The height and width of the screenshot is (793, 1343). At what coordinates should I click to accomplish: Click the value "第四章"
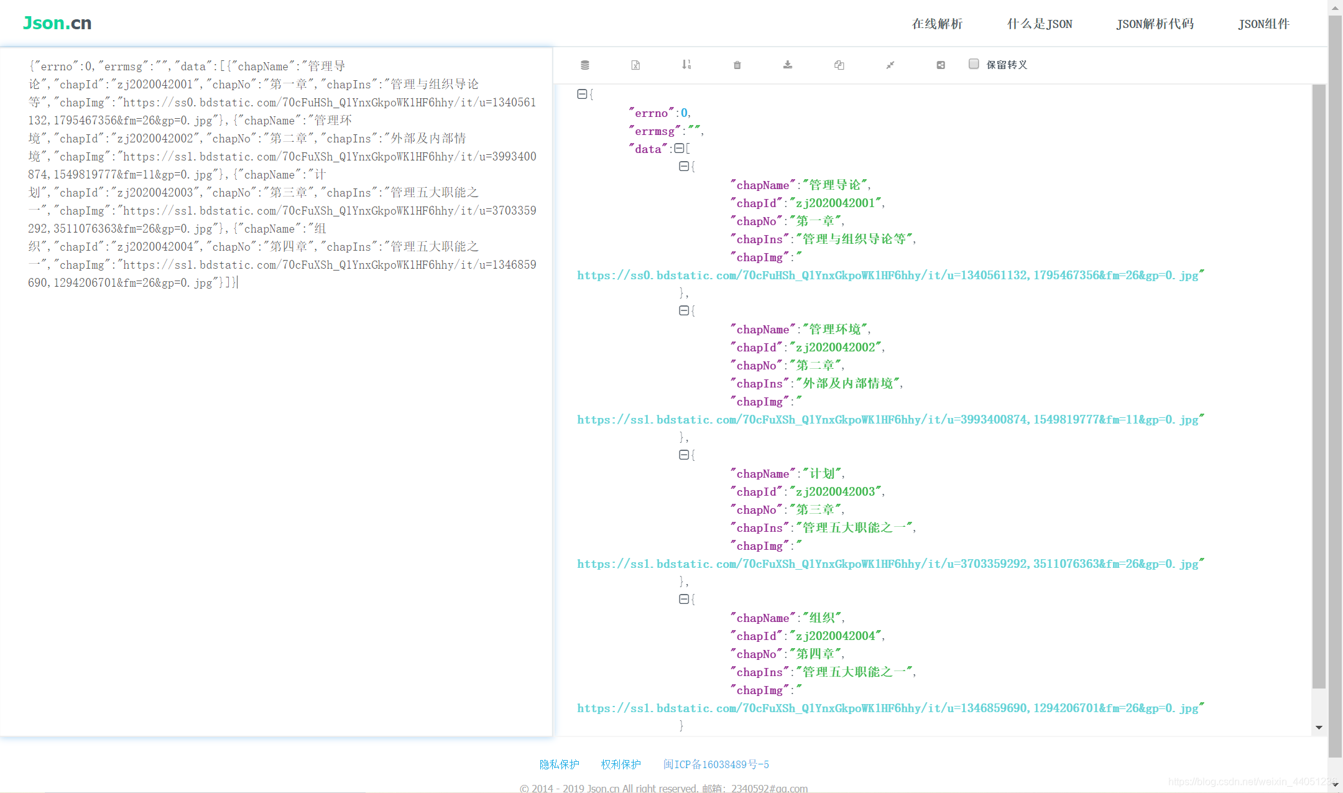pos(816,654)
